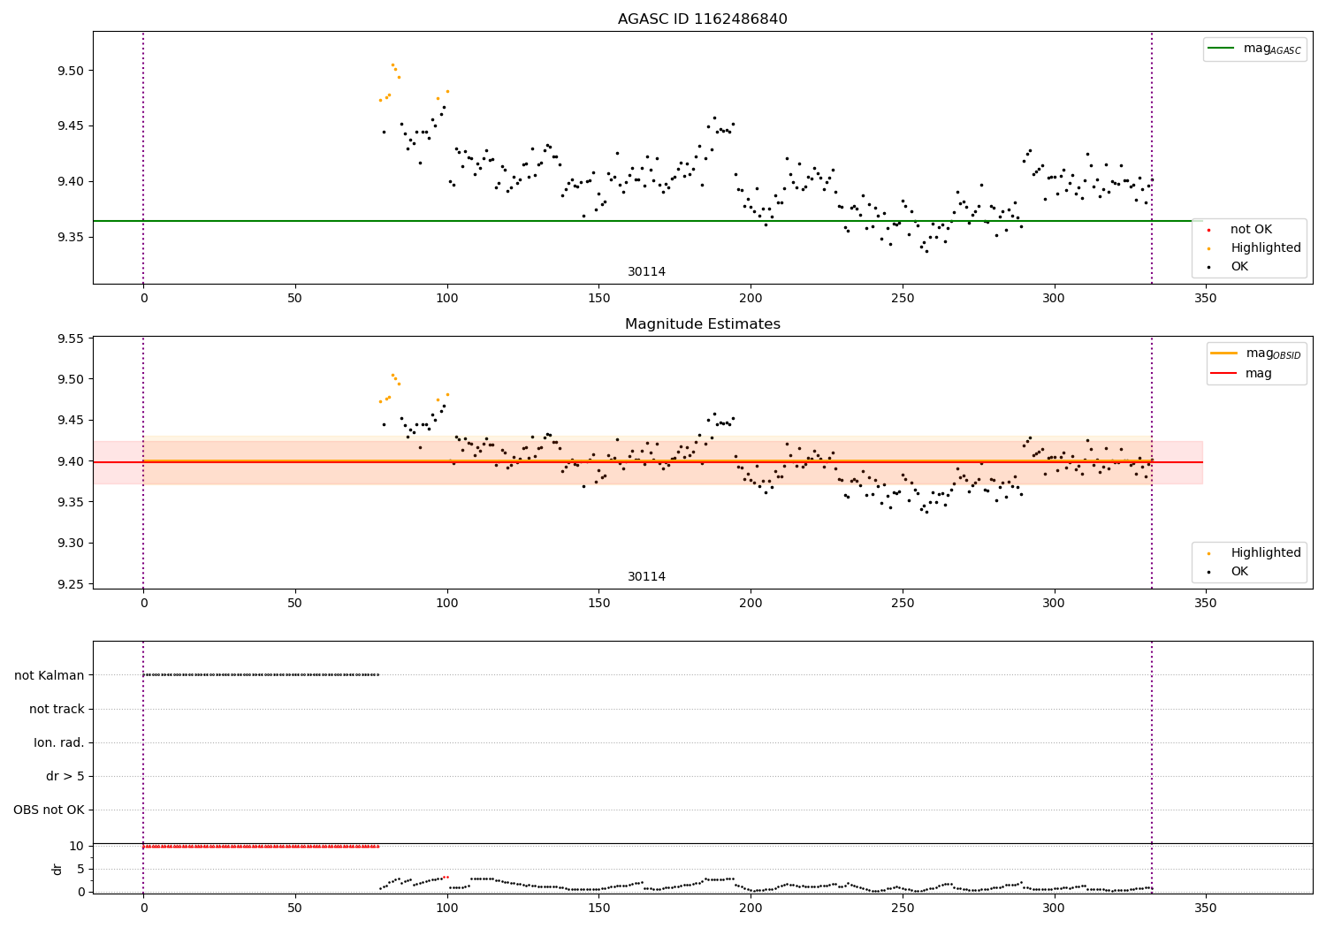Click 'Highlighted' legend entry in top plot

pos(1266,248)
